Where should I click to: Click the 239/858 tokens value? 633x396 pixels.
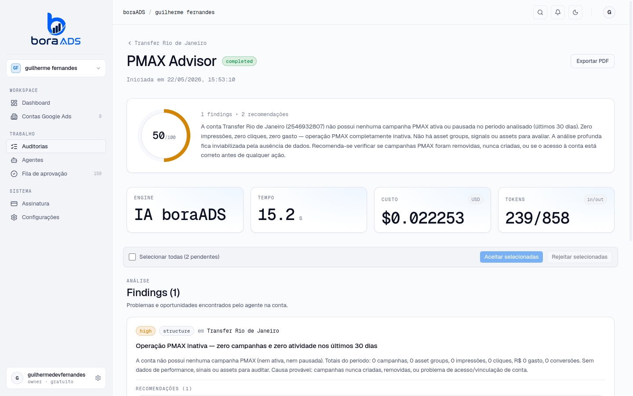537,218
